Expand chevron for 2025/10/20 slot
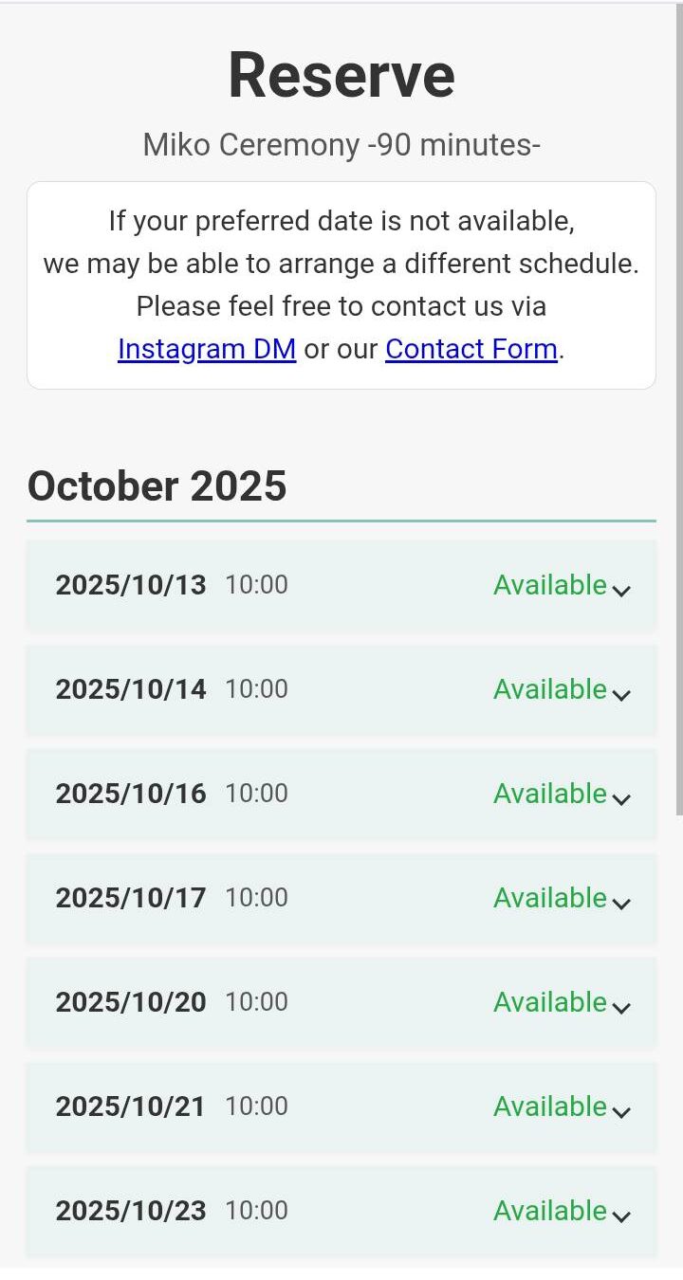This screenshot has height=1280, width=683. (x=621, y=1007)
